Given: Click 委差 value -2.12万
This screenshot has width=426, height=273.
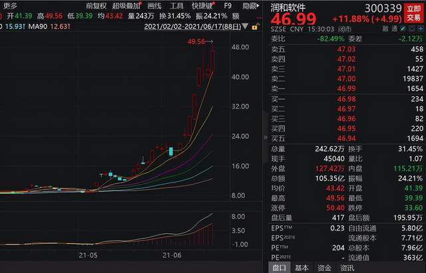Looking at the screenshot, I should 411,39.
